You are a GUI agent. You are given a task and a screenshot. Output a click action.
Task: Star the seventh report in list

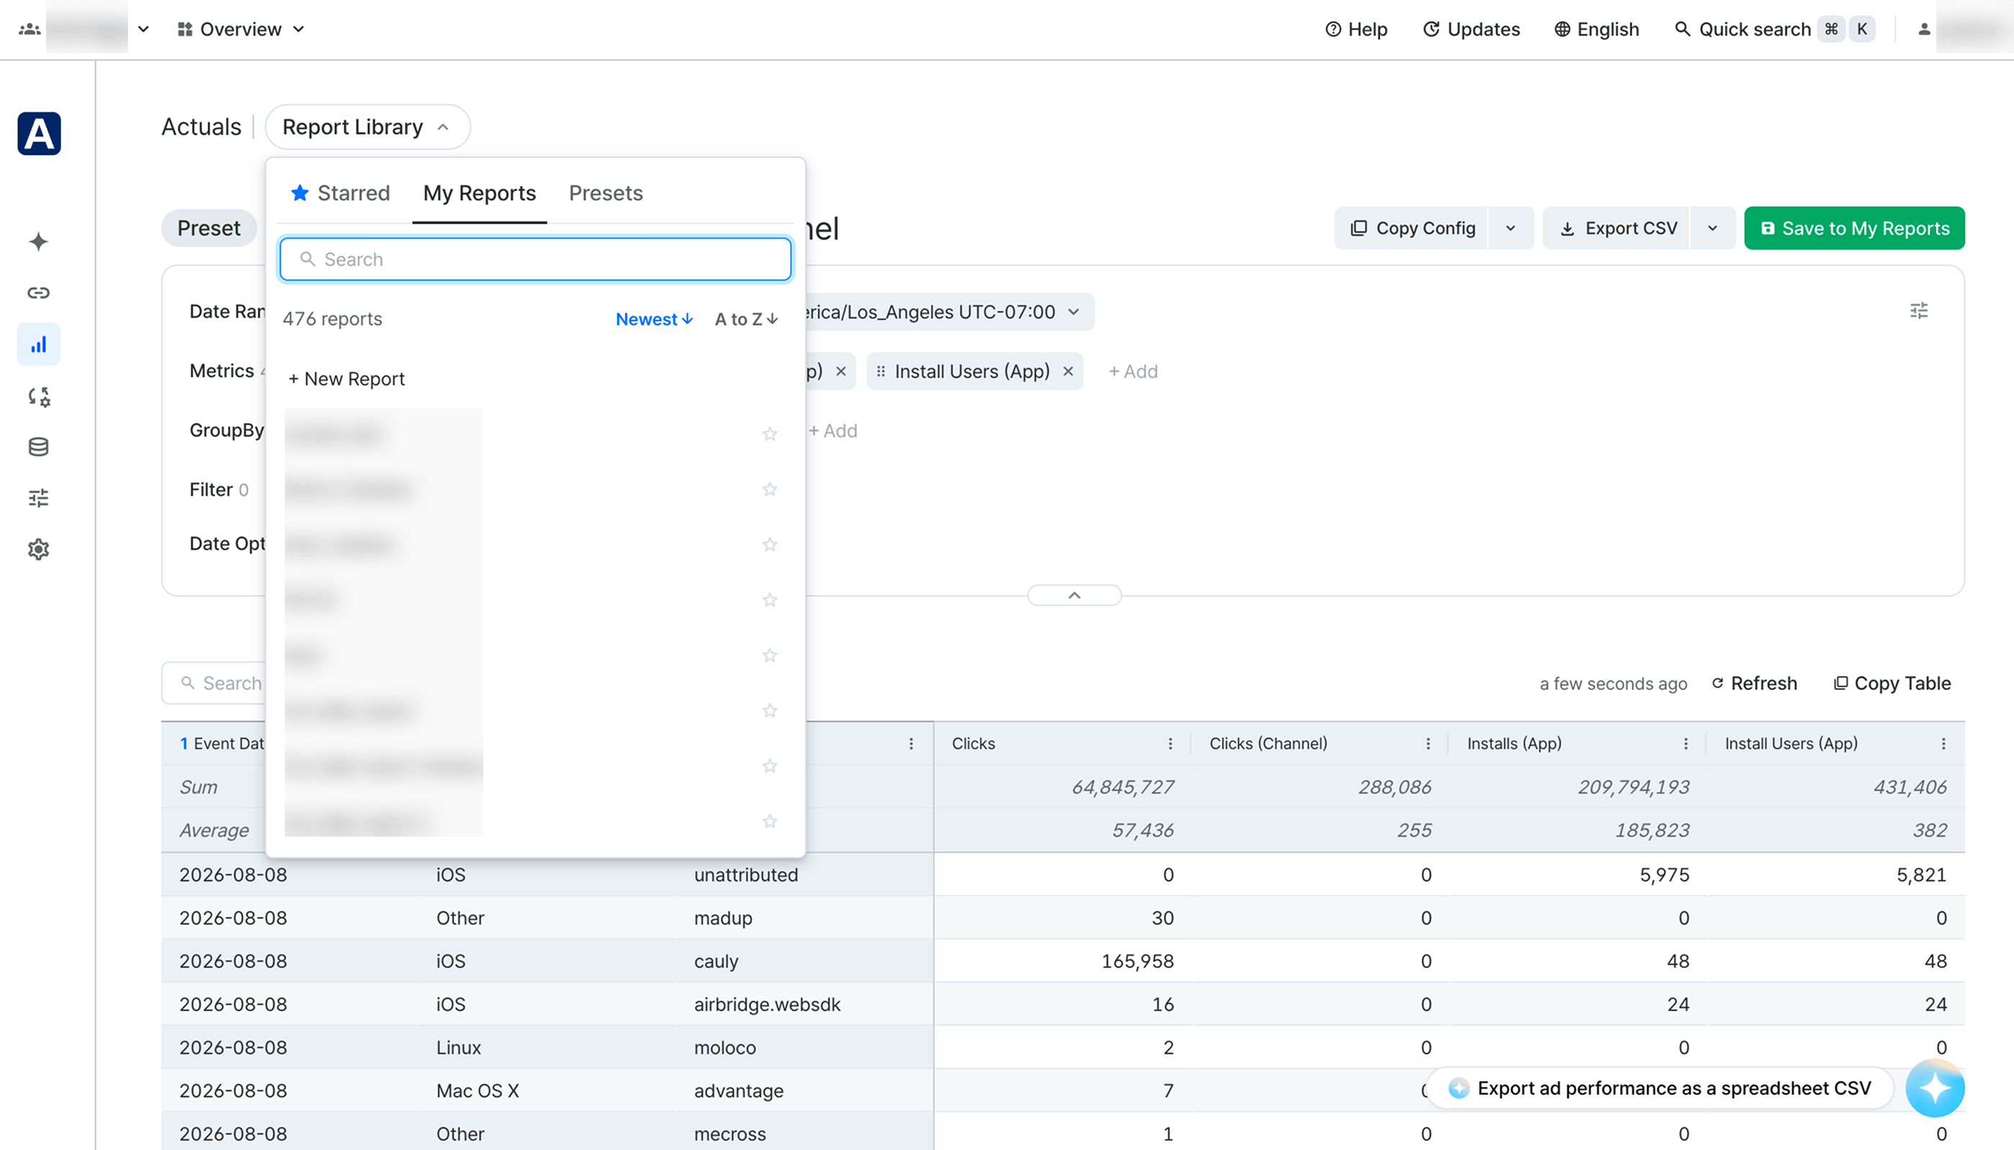coord(770,766)
